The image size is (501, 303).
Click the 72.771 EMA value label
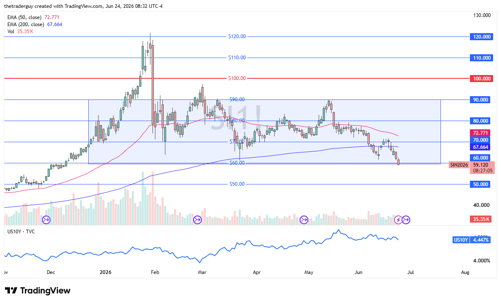pos(480,133)
